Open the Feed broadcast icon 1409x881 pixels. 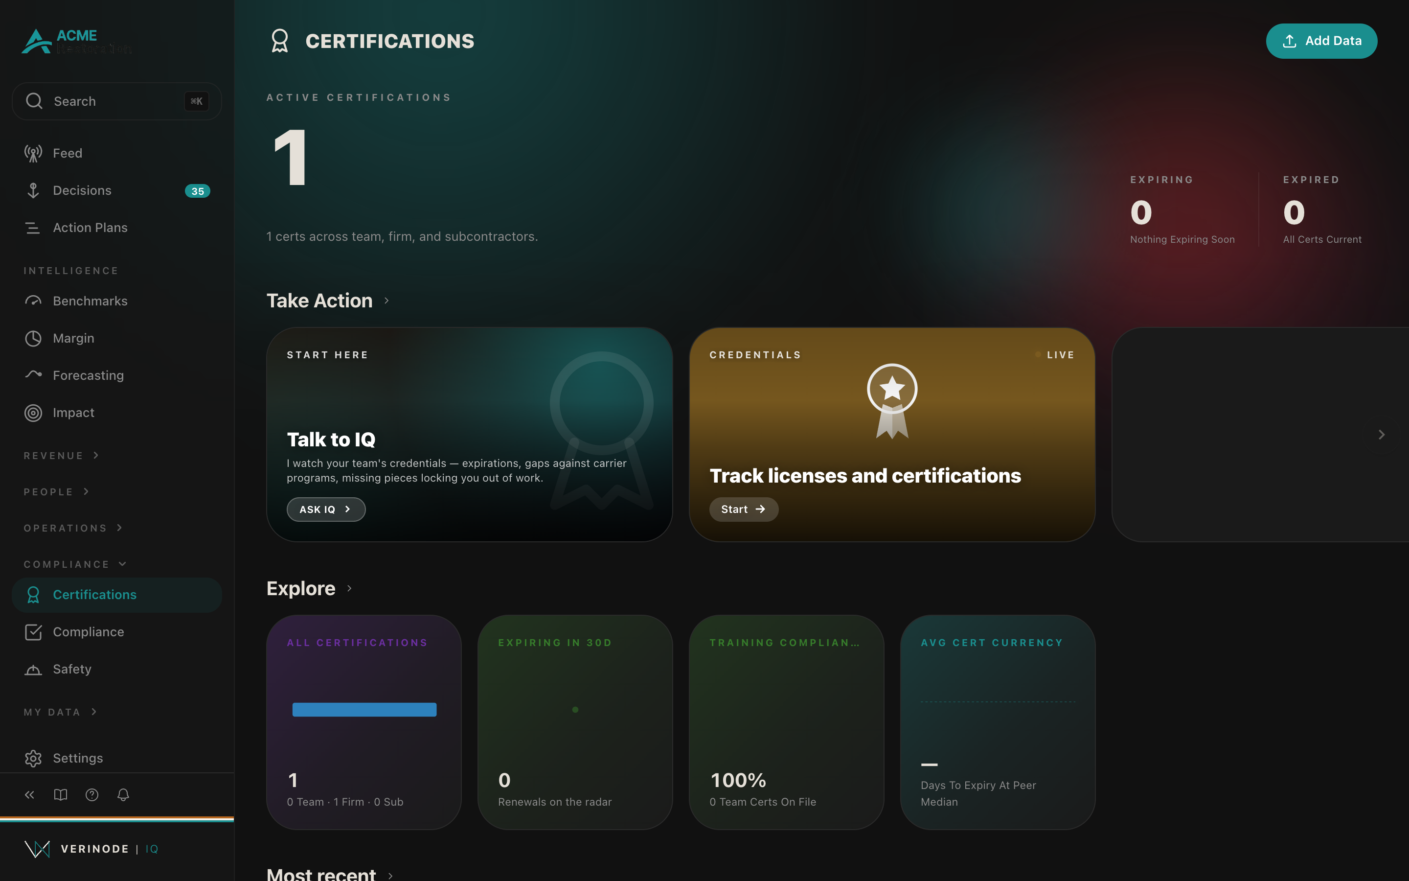pyautogui.click(x=33, y=153)
